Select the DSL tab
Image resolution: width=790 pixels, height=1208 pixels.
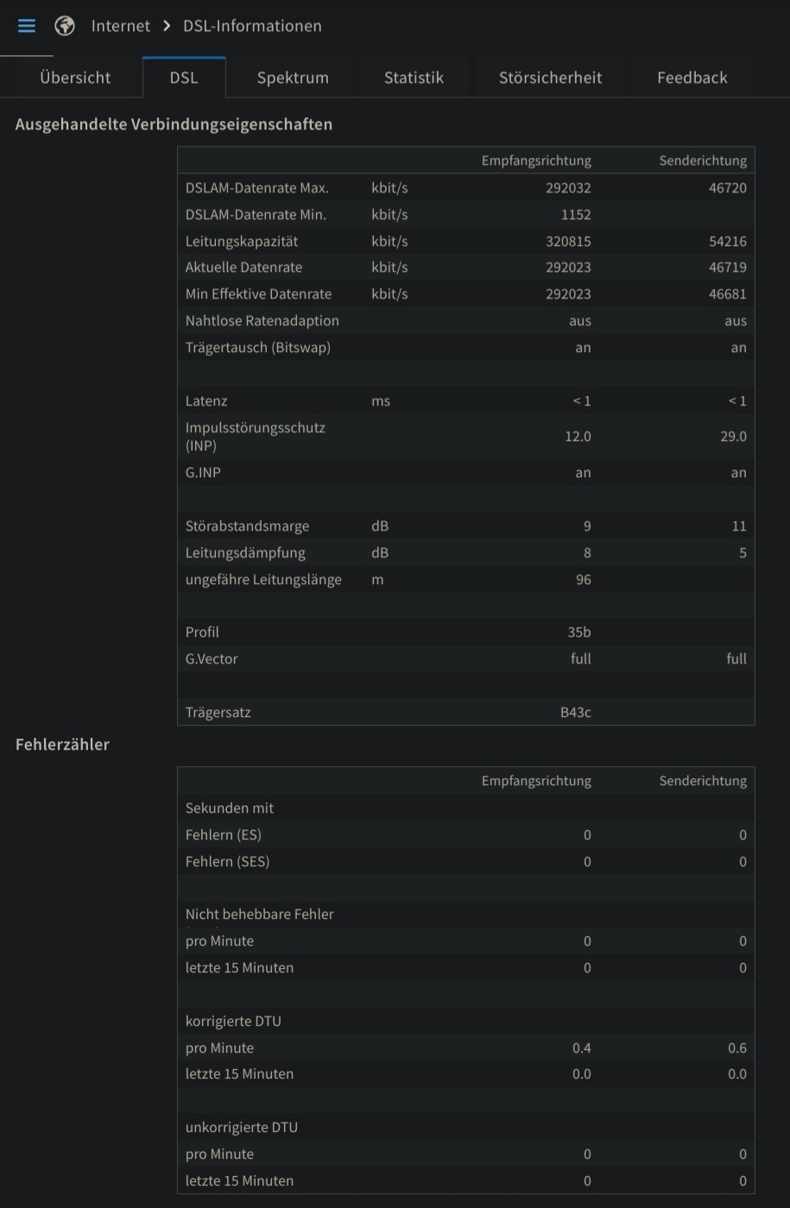tap(184, 77)
